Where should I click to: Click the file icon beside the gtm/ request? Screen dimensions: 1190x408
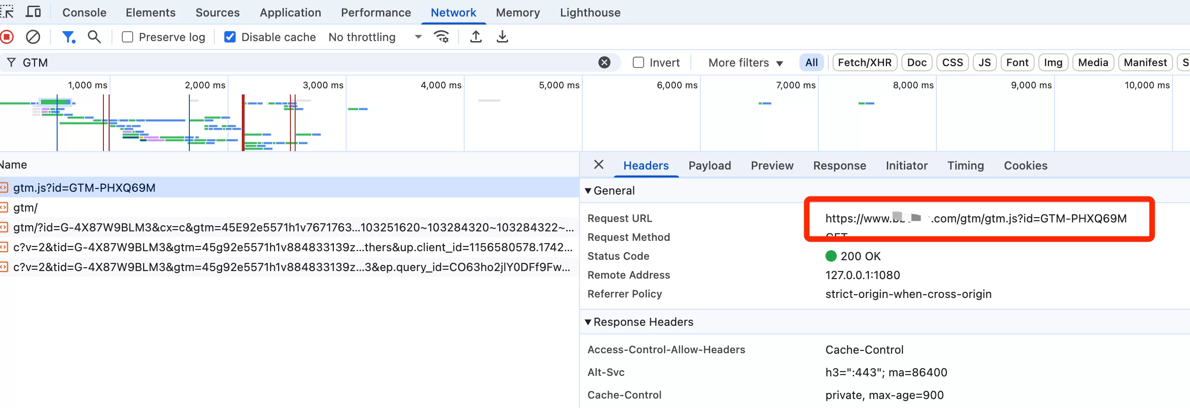pyautogui.click(x=4, y=208)
